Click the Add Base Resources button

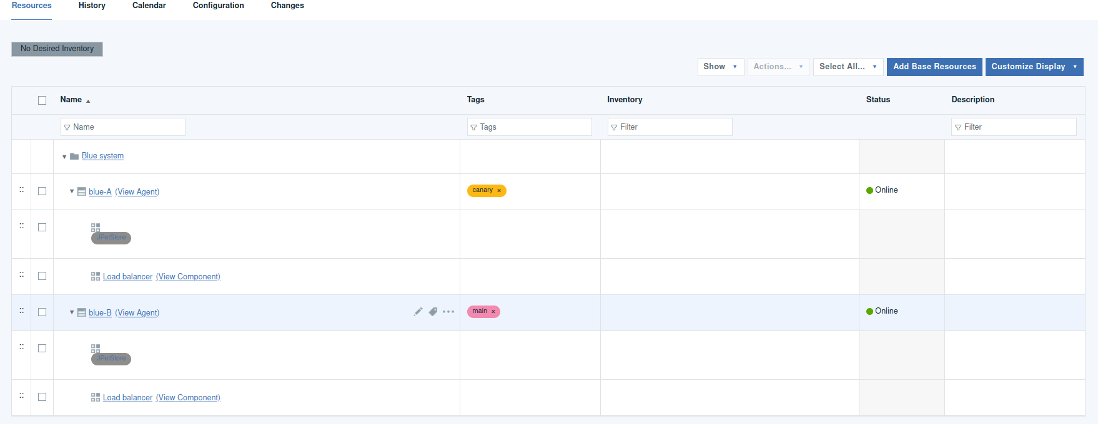coord(934,67)
